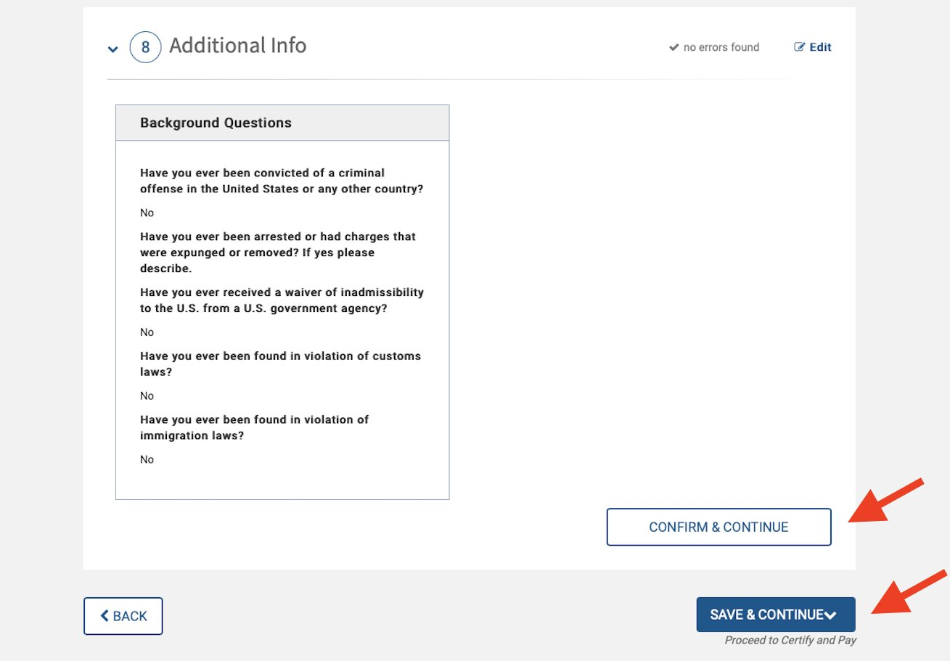Image resolution: width=950 pixels, height=661 pixels.
Task: Select the criminal offense conviction question text
Action: pyautogui.click(x=282, y=181)
